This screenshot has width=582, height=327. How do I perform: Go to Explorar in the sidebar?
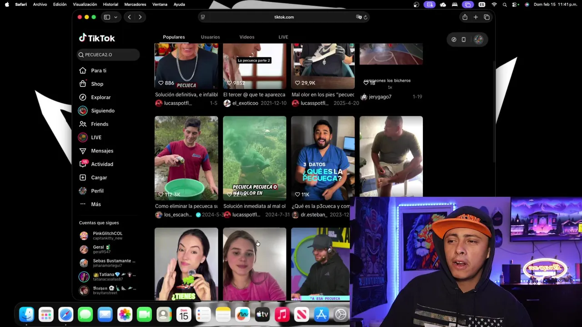[x=100, y=97]
